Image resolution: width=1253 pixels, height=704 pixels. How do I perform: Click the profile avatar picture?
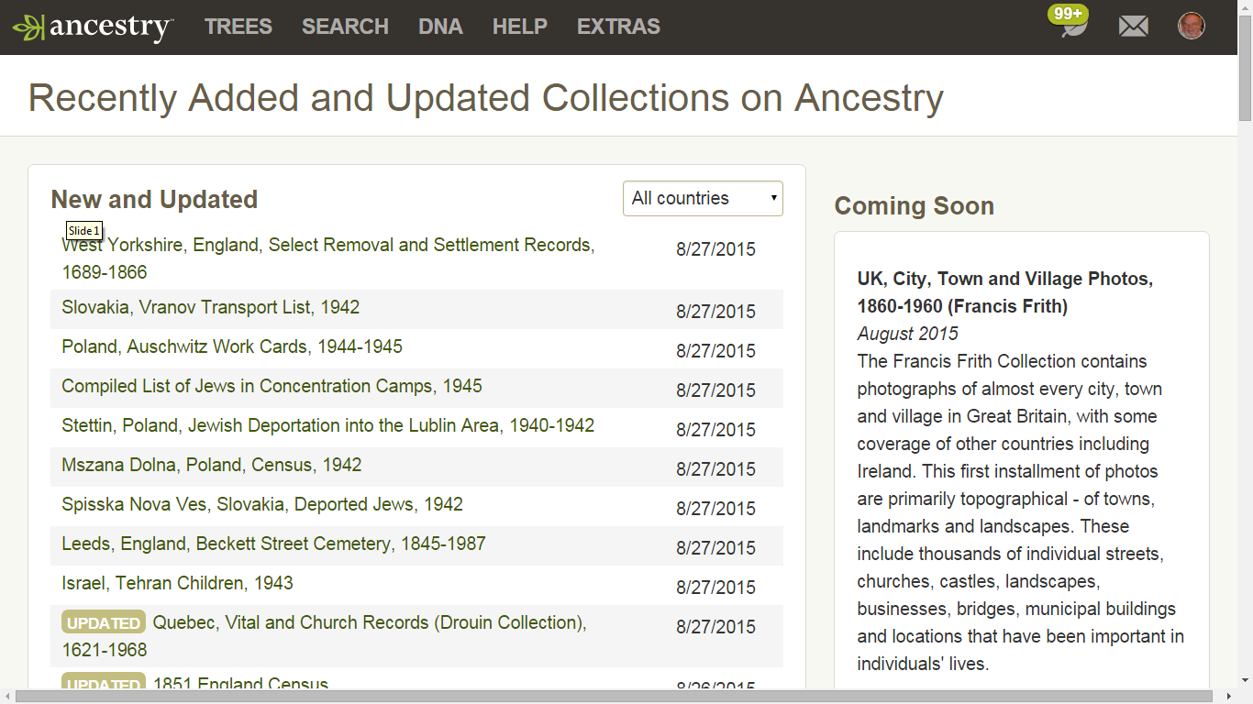[x=1191, y=25]
